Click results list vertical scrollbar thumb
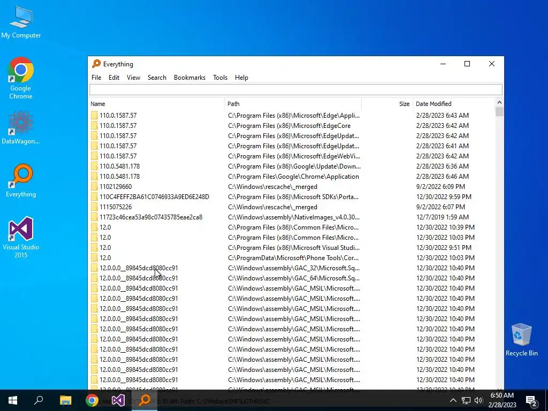The height and width of the screenshot is (411, 548). click(499, 112)
